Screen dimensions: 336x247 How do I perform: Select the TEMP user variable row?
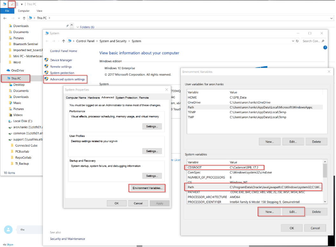click(x=255, y=112)
